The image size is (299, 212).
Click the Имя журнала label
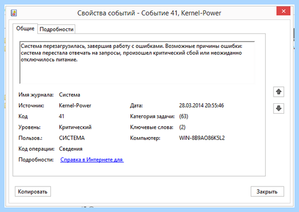click(36, 95)
